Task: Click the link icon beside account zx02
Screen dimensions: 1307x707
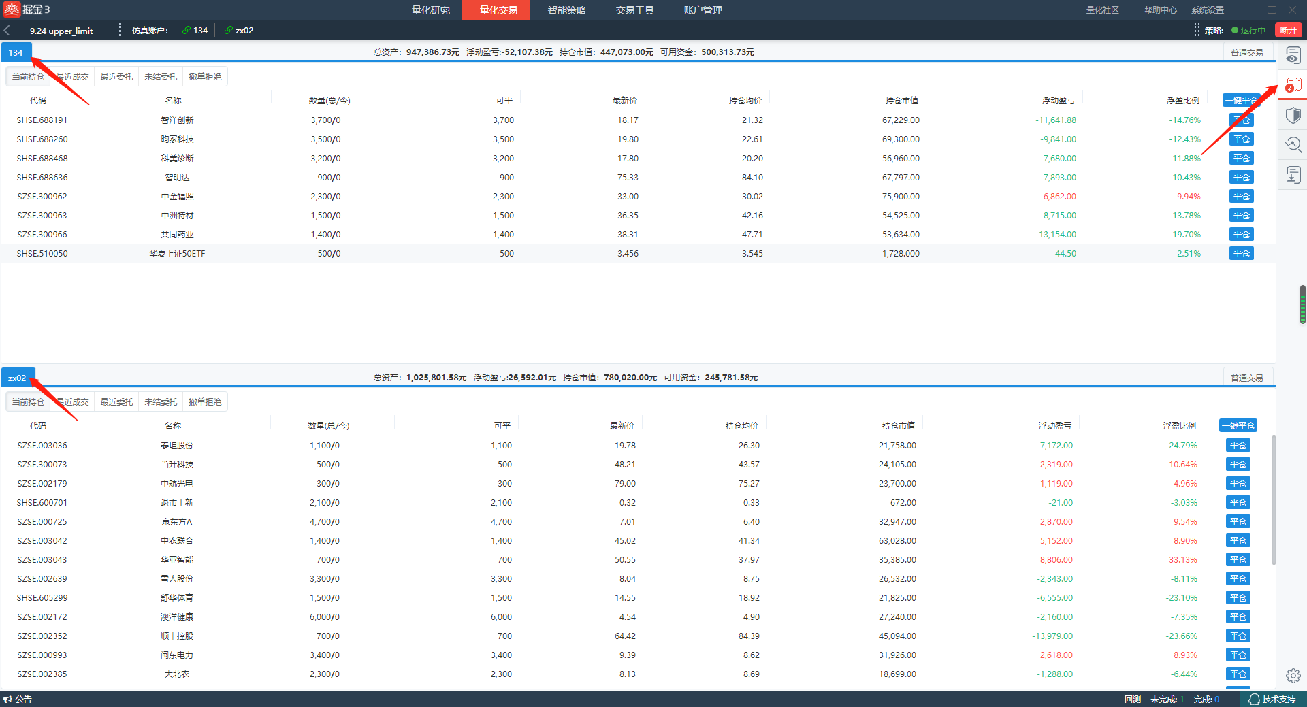Action: [x=228, y=31]
